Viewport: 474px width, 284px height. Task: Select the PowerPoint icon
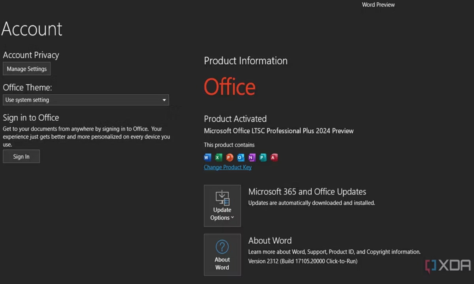(x=229, y=157)
